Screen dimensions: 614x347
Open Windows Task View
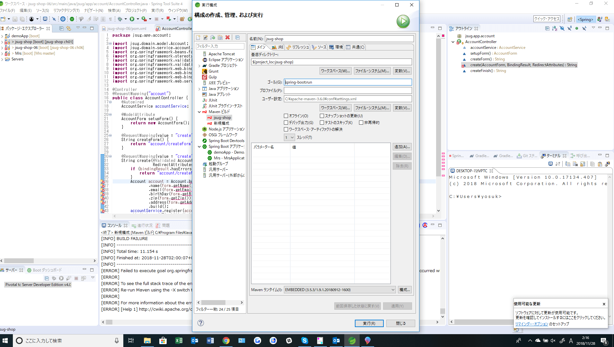(131, 341)
